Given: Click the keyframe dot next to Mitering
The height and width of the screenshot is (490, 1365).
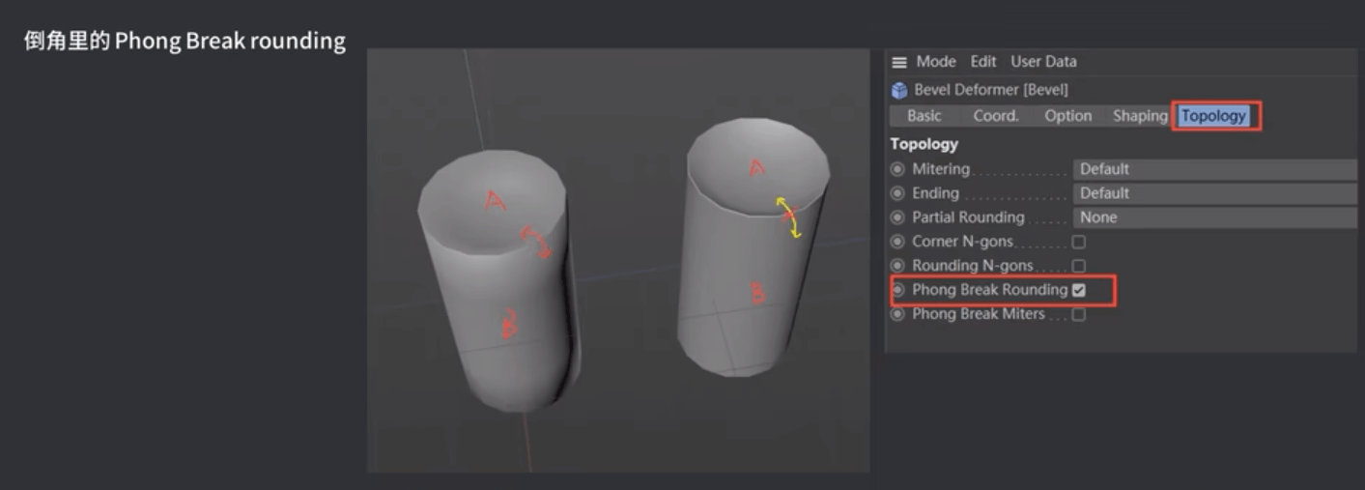Looking at the screenshot, I should click(897, 169).
